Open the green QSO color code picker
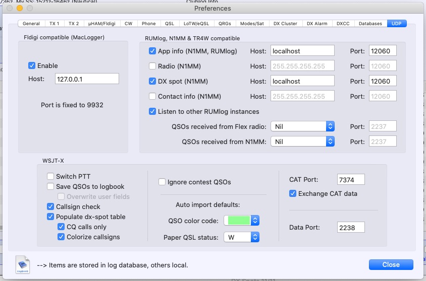The height and width of the screenshot is (281, 426). pyautogui.click(x=241, y=221)
